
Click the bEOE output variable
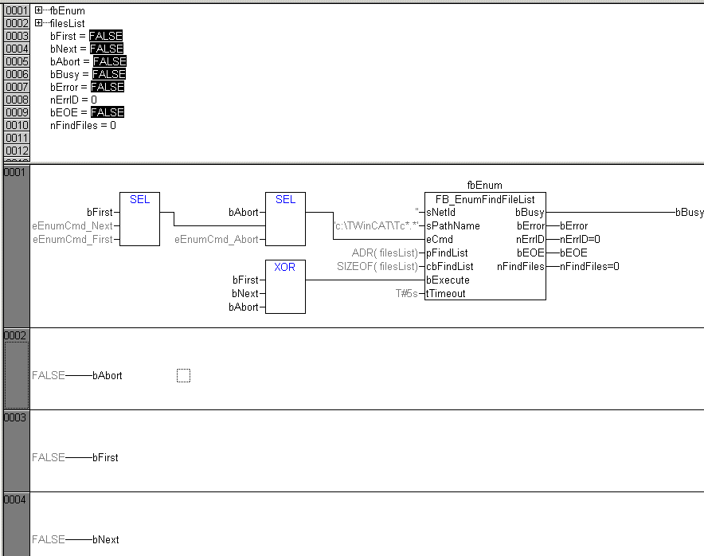(x=573, y=253)
